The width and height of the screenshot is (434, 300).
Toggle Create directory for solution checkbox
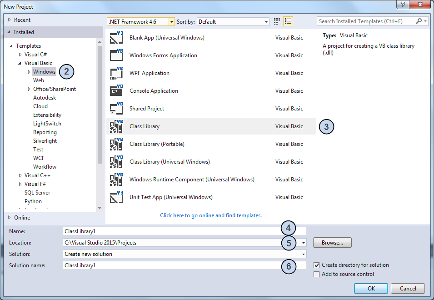(x=317, y=265)
